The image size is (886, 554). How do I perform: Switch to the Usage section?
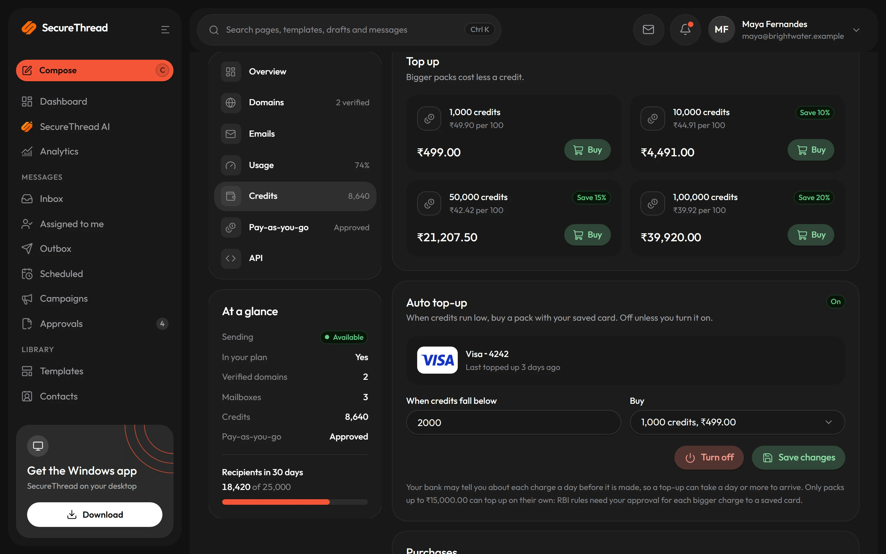pyautogui.click(x=295, y=165)
